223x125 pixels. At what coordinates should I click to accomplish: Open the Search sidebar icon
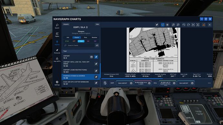(57, 26)
